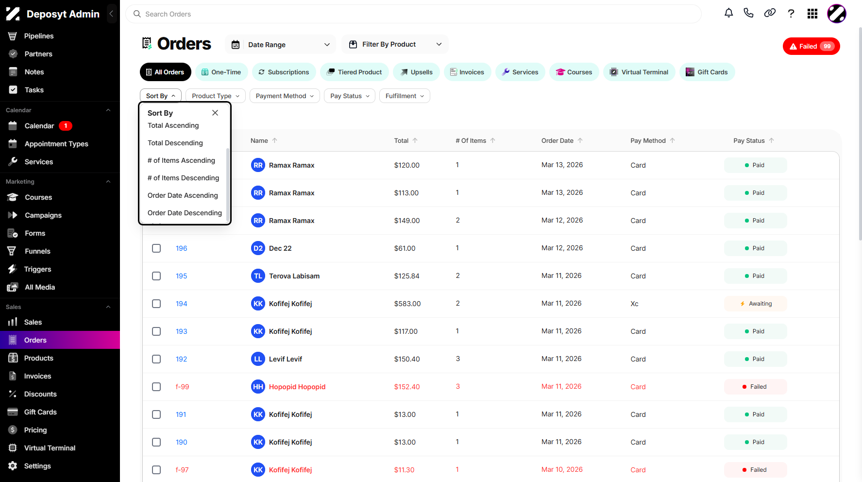Choose Total Descending sort option

[x=175, y=143]
